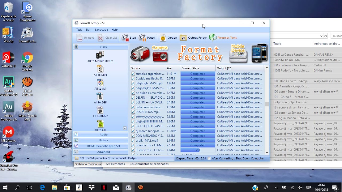
Task: Click refresh button in Explorer address bar
Action: pos(325,36)
